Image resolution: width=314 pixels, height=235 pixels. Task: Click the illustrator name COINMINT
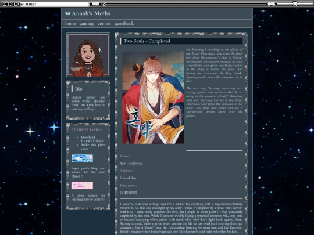pos(129,193)
